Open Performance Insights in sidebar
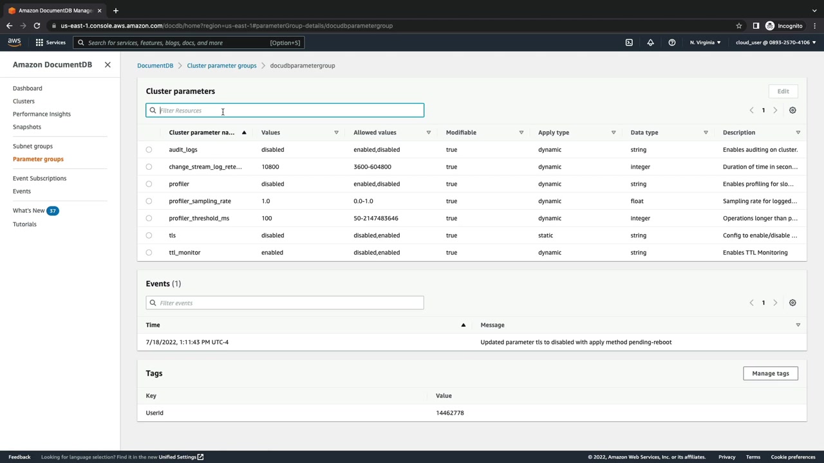Image resolution: width=824 pixels, height=463 pixels. click(x=42, y=114)
